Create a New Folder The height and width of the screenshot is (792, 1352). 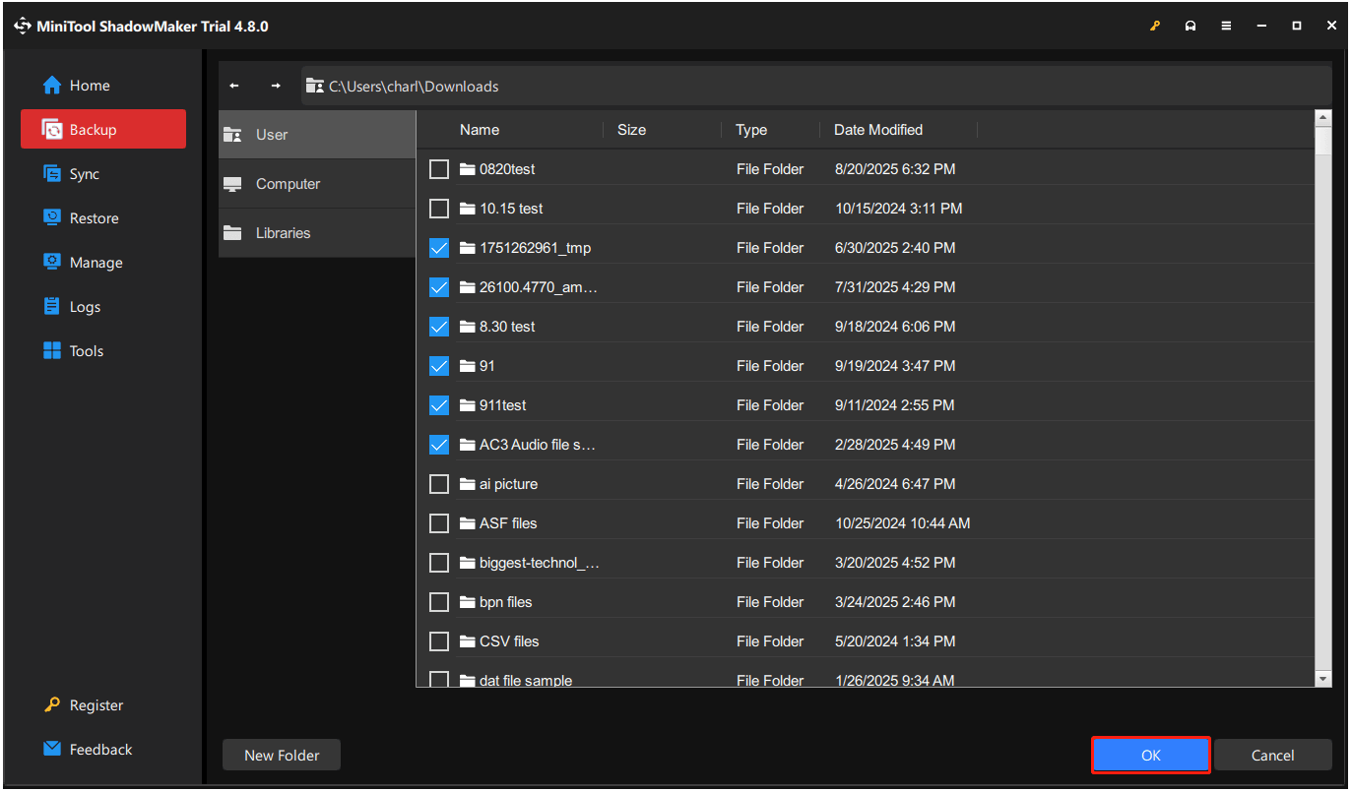coord(281,755)
